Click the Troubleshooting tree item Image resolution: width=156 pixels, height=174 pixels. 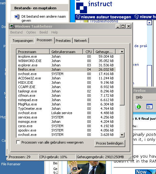tap(104, 21)
